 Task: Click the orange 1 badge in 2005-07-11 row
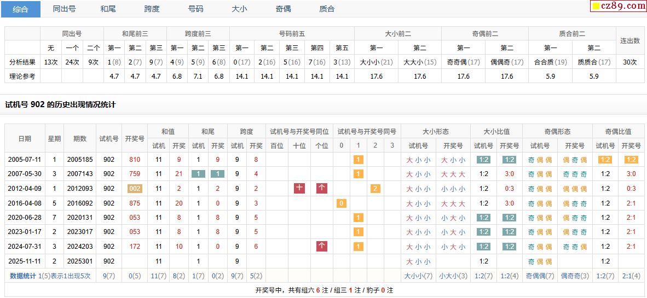coord(358,160)
